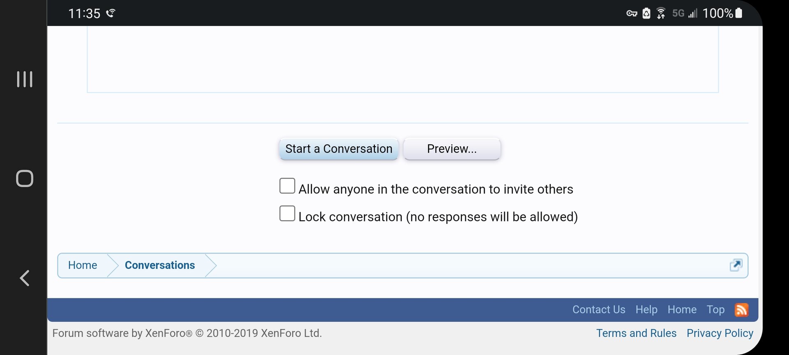Viewport: 789px width, 355px height.
Task: Open the Help link in footer
Action: (646, 310)
